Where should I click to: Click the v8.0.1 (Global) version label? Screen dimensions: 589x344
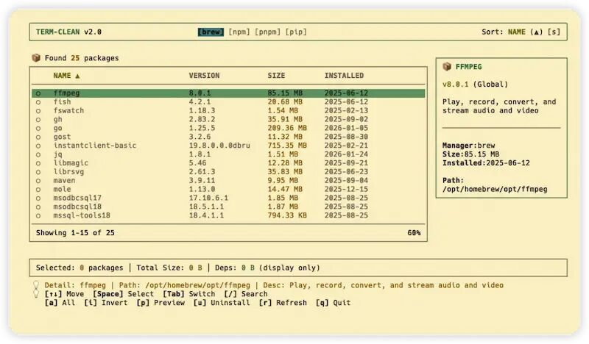click(475, 85)
